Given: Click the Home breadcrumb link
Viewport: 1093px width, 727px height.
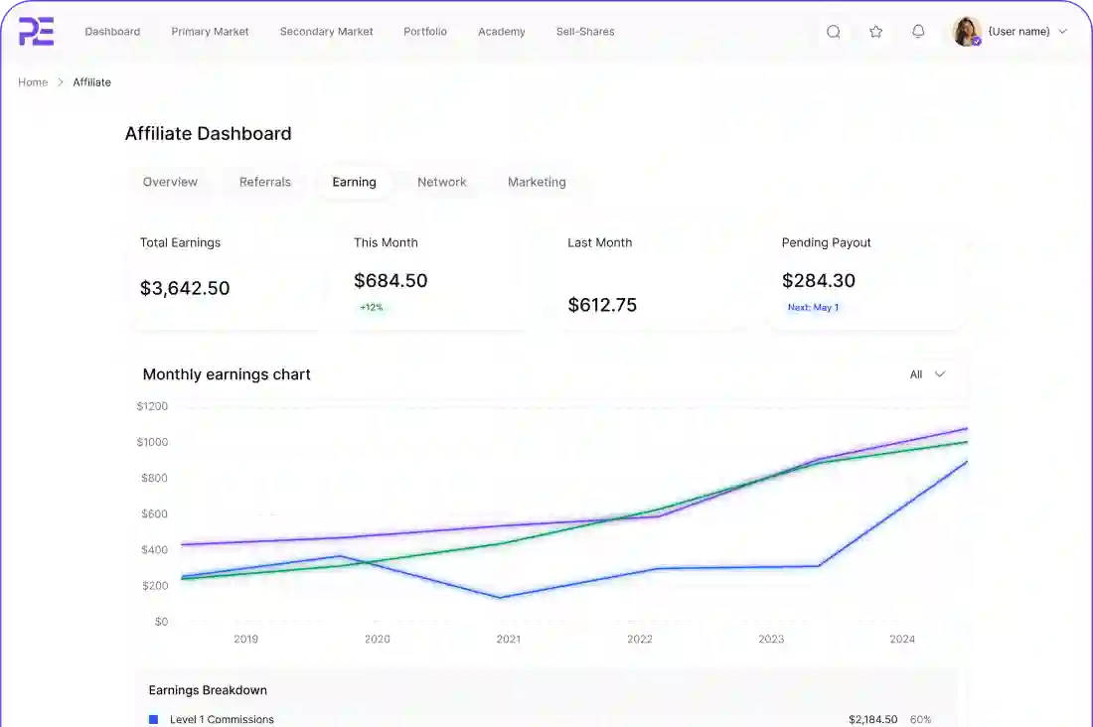Looking at the screenshot, I should (33, 82).
